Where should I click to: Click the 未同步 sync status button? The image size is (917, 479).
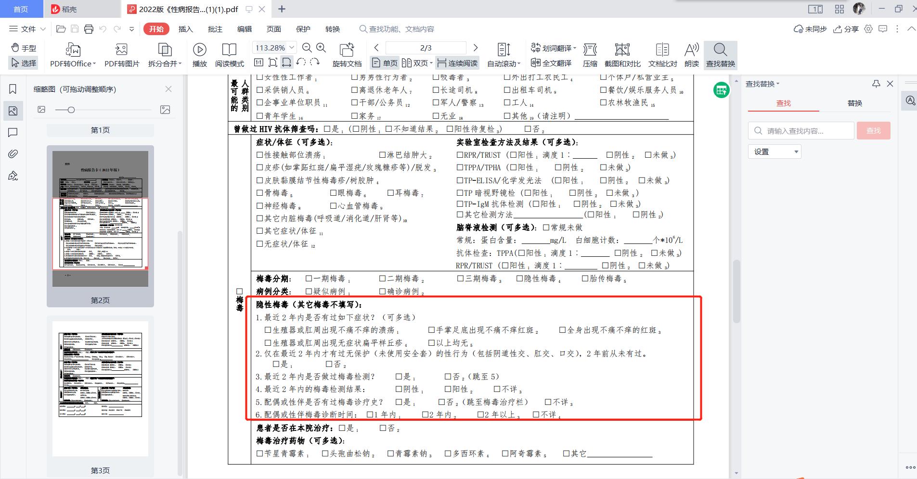[x=810, y=29]
